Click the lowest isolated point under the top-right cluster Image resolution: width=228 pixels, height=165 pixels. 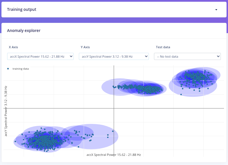coord(181,94)
